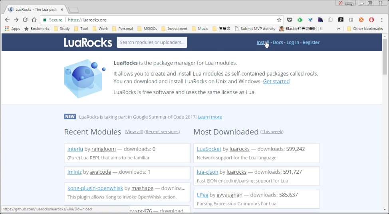Open the Music bookmarks folder
The image size is (389, 214).
click(200, 28)
